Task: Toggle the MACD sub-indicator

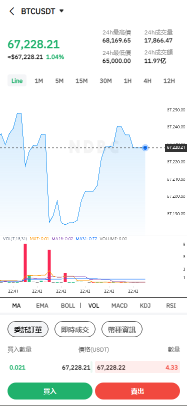Action: tap(119, 306)
